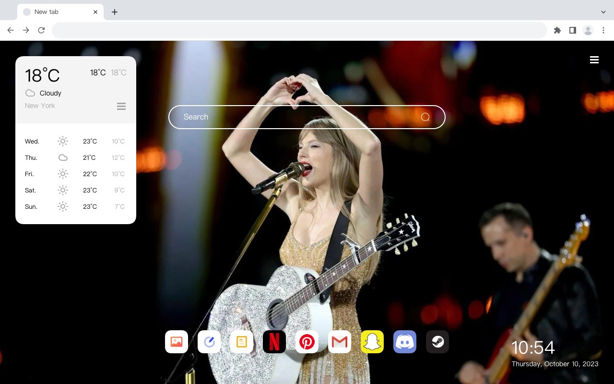The width and height of the screenshot is (614, 384).
Task: Open the Extensions puzzle icon
Action: [557, 30]
